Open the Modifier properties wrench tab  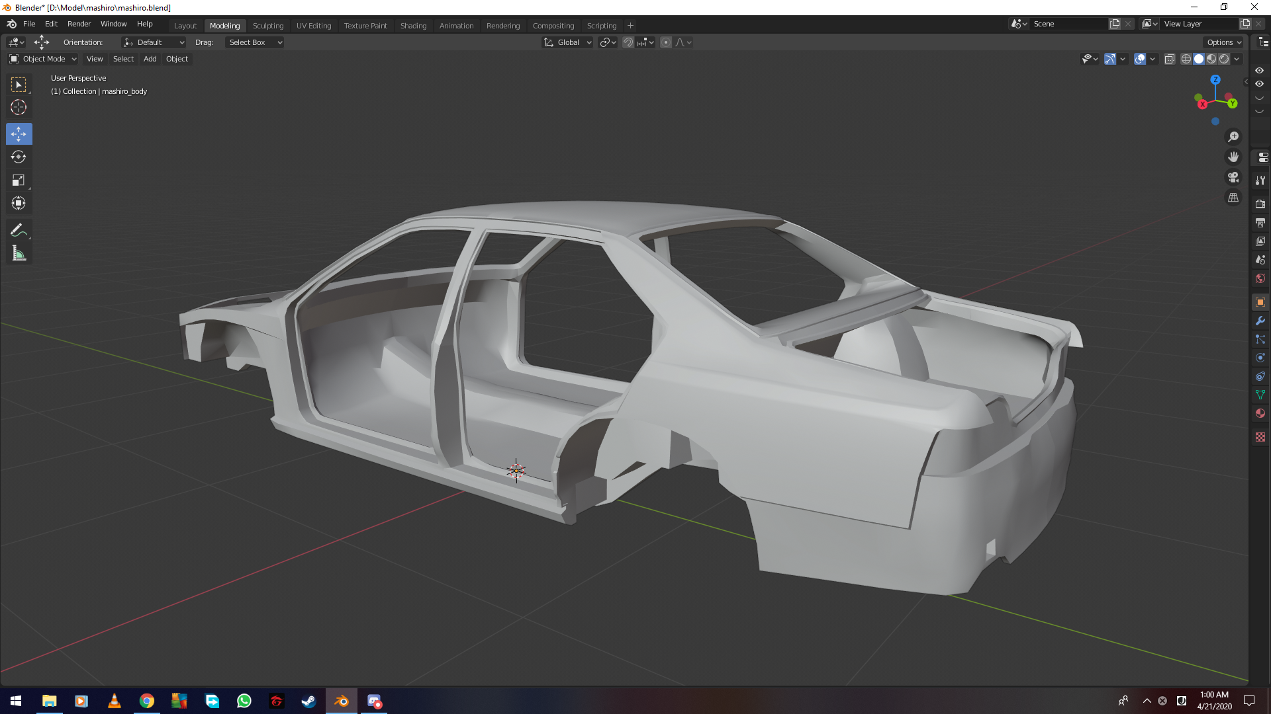pos(1260,321)
